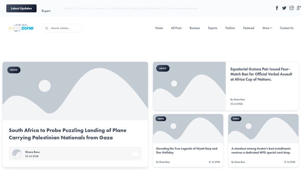Click By Shane Bass on Wyatt Earp card
This screenshot has width=301, height=188.
tap(163, 162)
